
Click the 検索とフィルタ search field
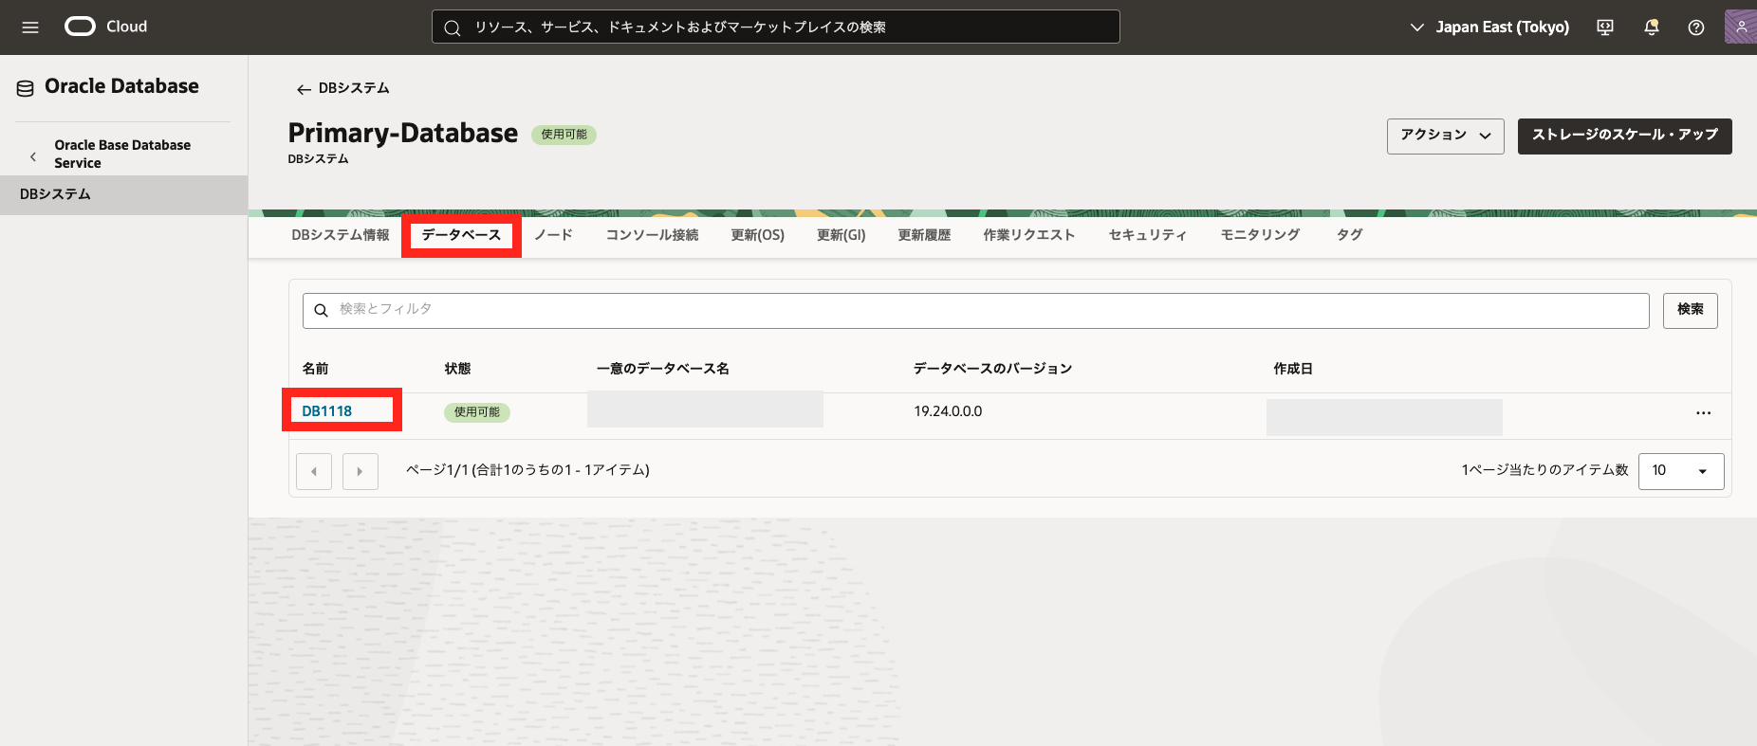click(x=975, y=310)
